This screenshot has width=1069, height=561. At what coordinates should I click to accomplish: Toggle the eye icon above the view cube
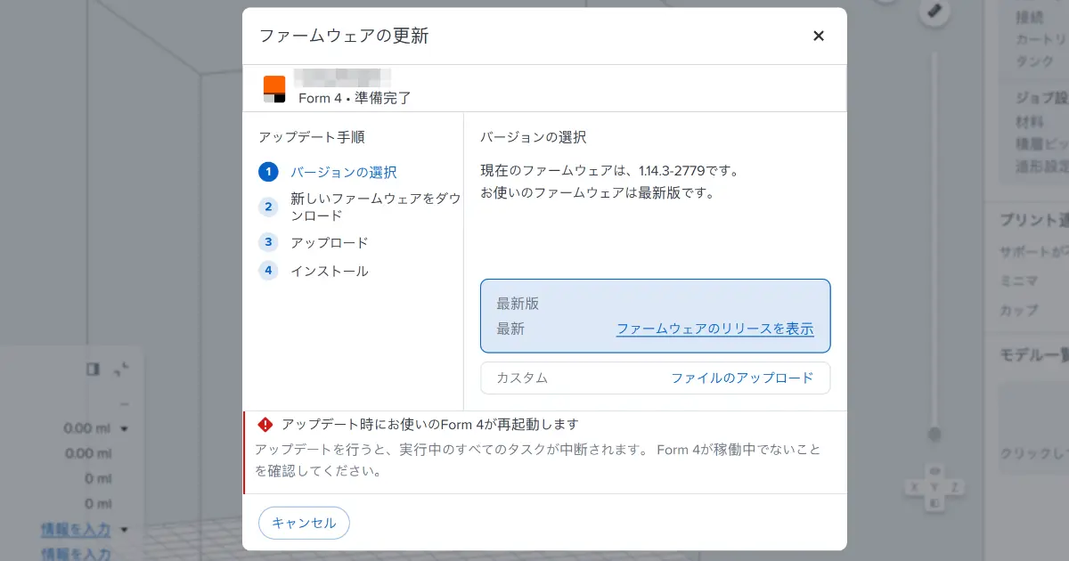(x=934, y=470)
